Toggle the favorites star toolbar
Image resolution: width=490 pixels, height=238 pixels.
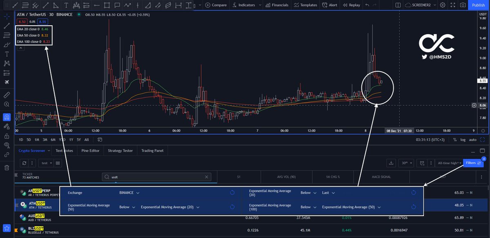(7, 228)
